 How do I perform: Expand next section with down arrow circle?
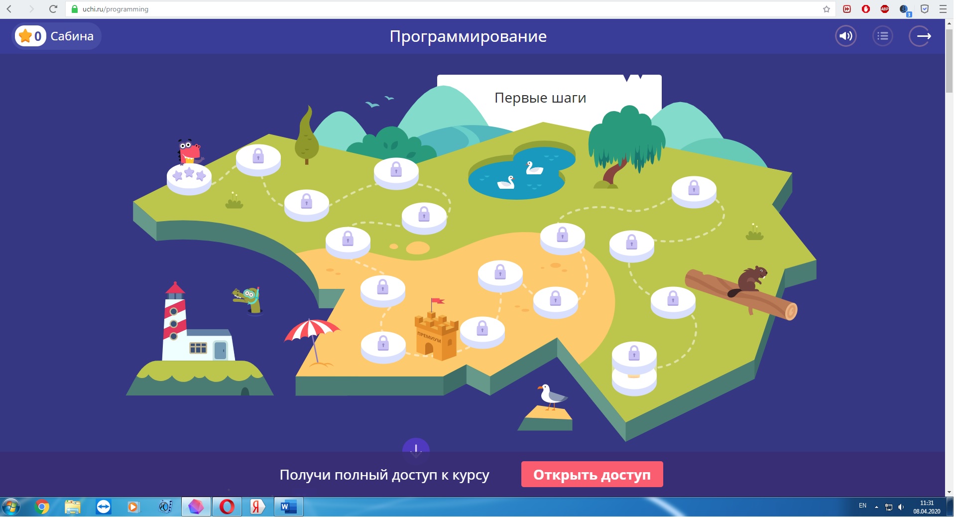416,448
